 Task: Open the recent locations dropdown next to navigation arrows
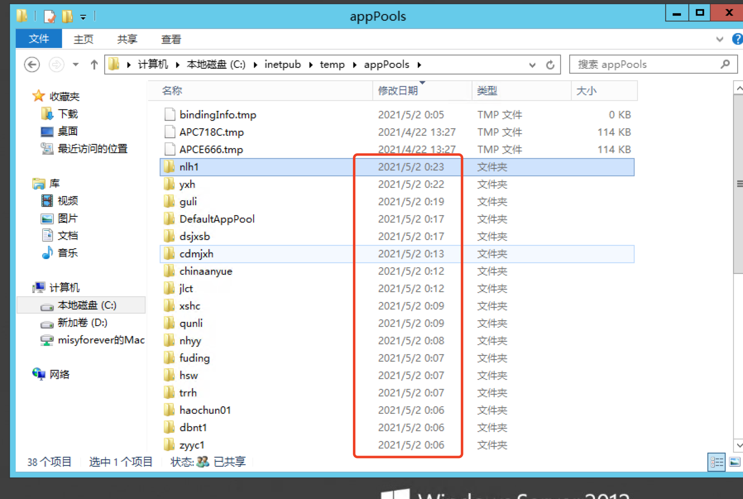click(75, 65)
